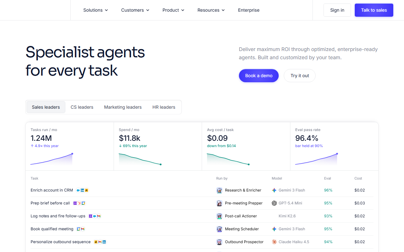The image size is (404, 252).
Task: Click the 96% eval value
Action: point(328,190)
